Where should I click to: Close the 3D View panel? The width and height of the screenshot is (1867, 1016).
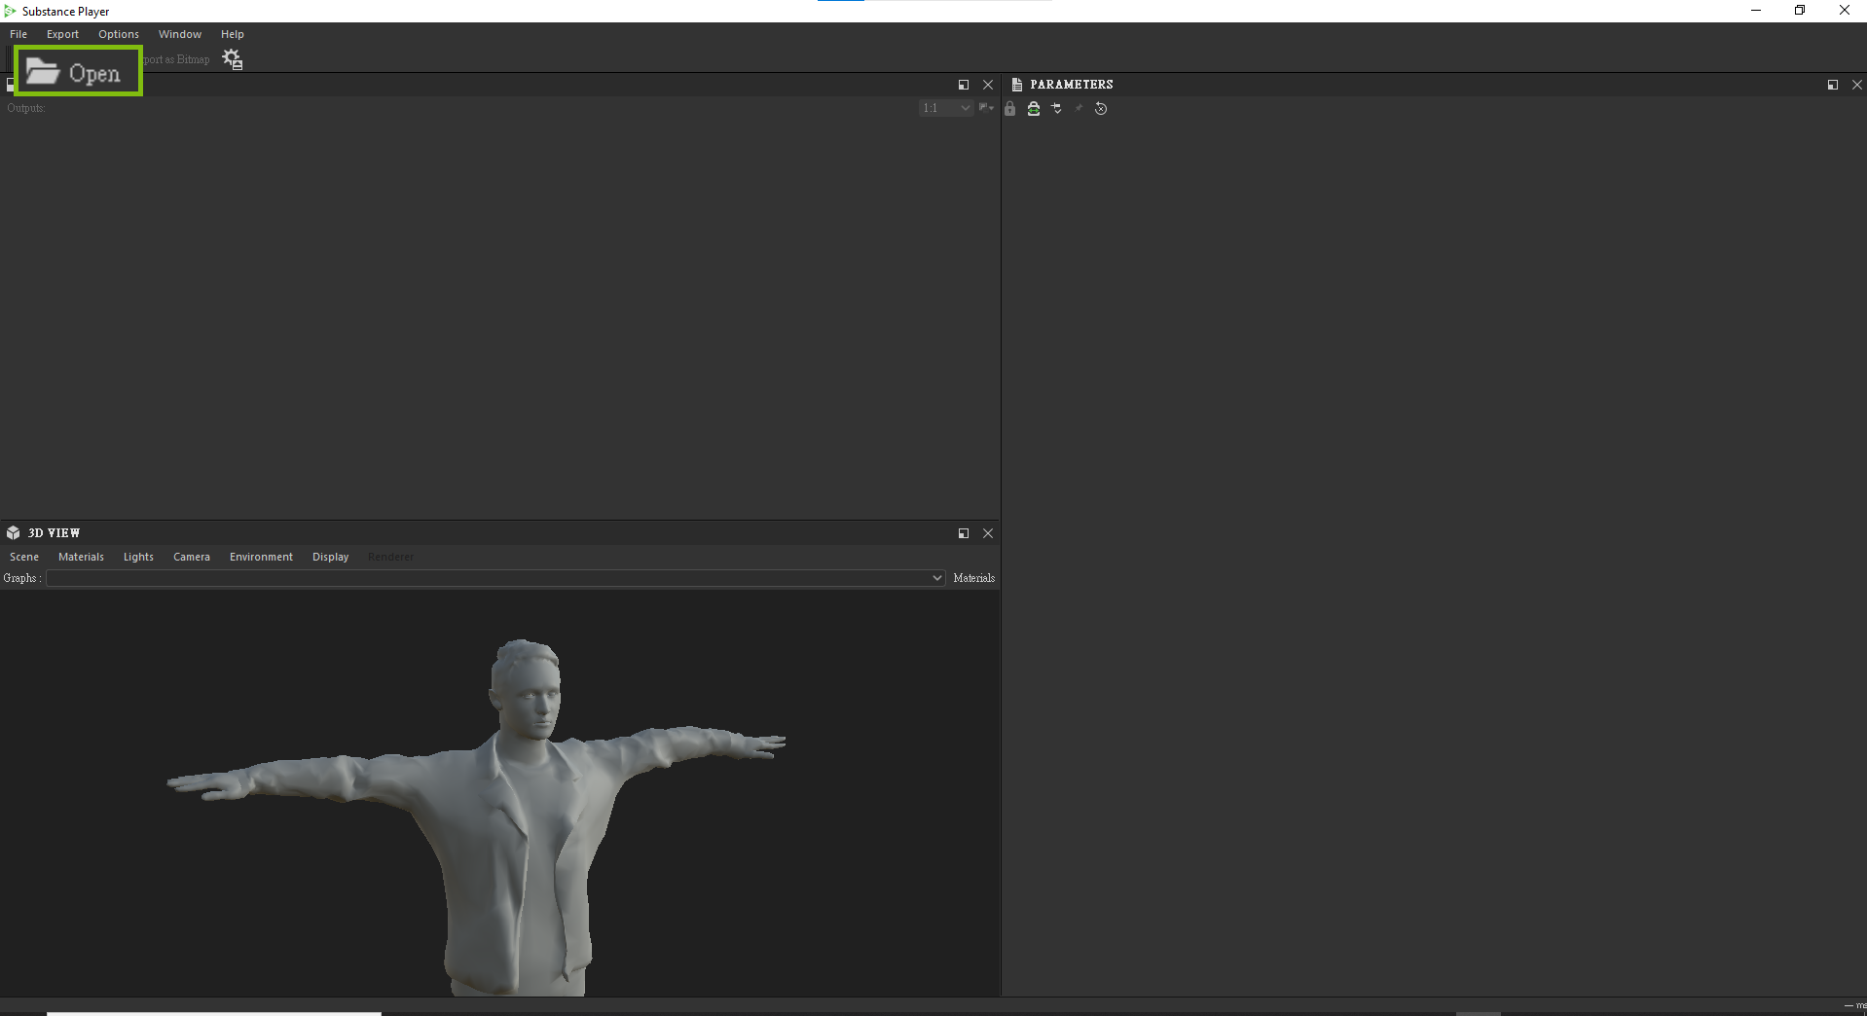(988, 533)
